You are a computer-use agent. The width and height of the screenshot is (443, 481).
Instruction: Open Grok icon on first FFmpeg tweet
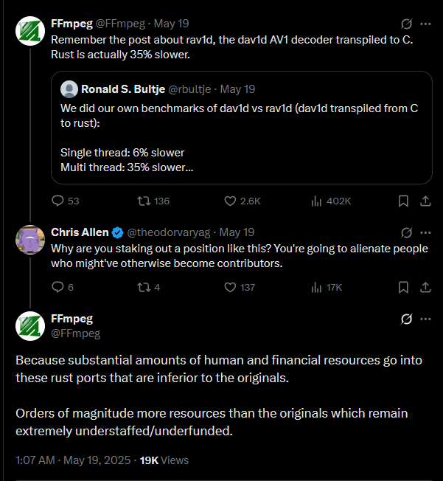coord(406,24)
